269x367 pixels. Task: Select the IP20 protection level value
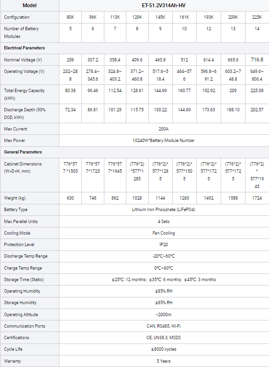[x=163, y=244]
